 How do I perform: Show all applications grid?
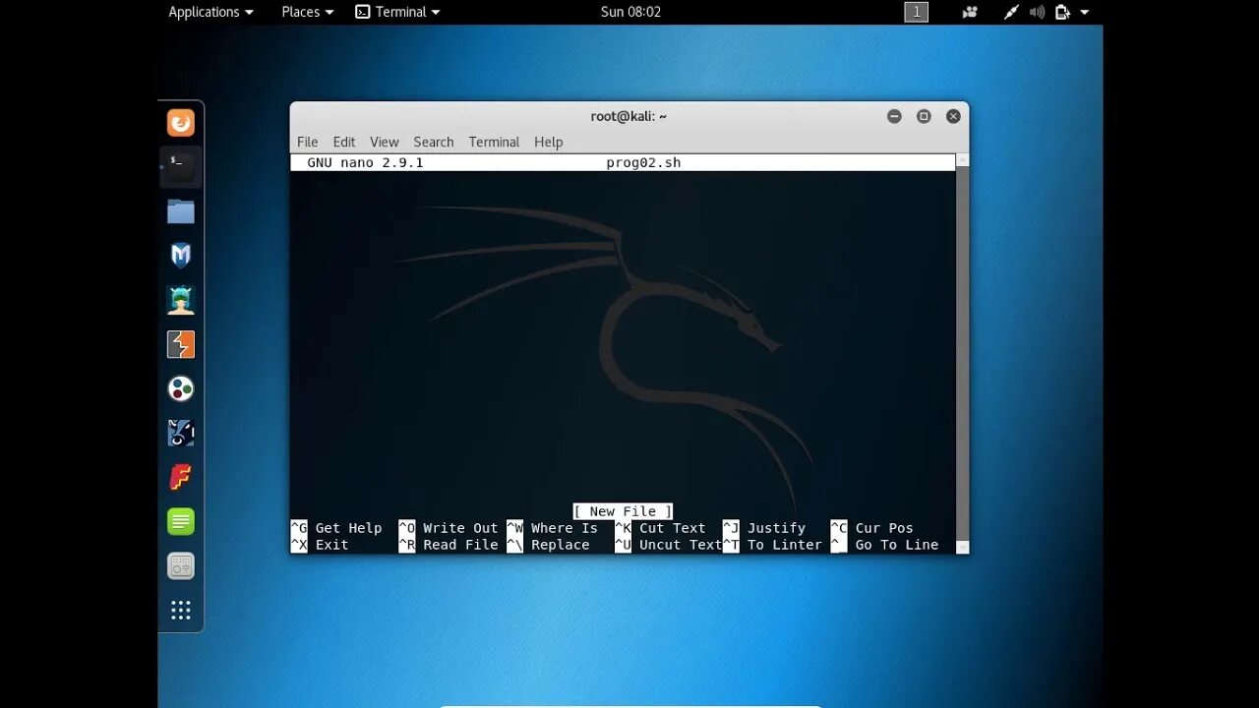181,610
